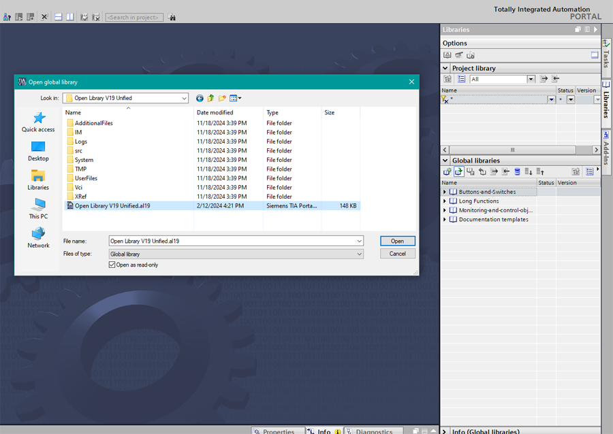Split editor space vertically
613x434 pixels.
(x=70, y=17)
